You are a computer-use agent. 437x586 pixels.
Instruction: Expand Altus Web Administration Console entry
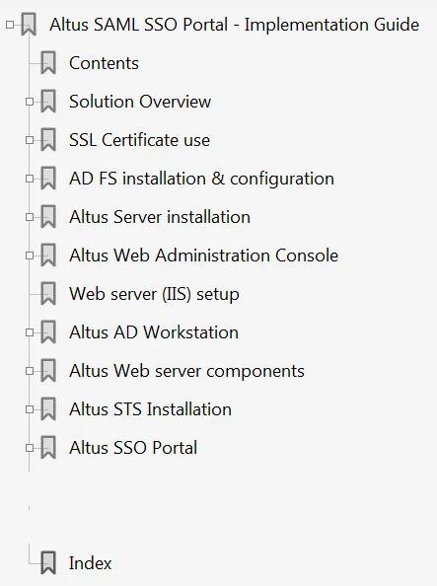point(30,256)
